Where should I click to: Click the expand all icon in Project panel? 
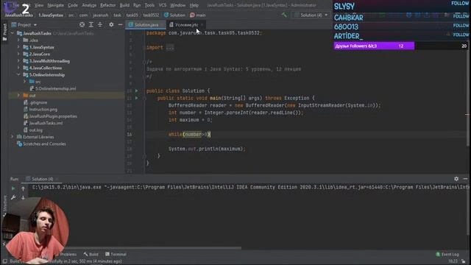(x=91, y=24)
